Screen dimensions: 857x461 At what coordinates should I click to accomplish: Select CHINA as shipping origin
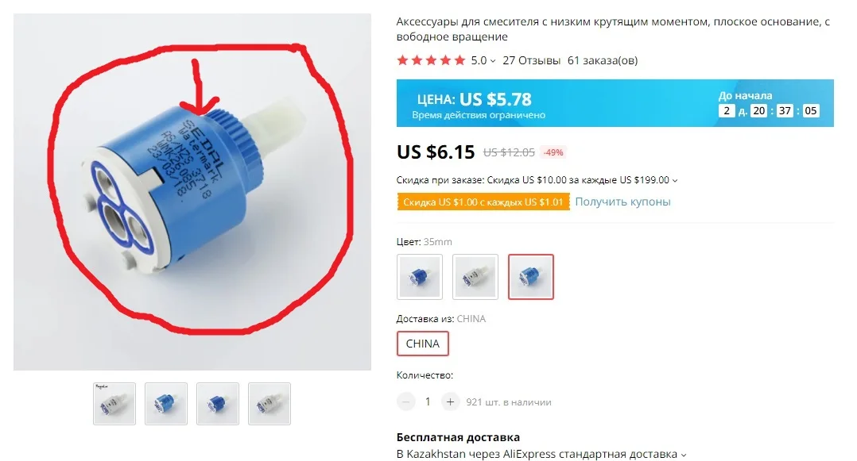tap(422, 344)
